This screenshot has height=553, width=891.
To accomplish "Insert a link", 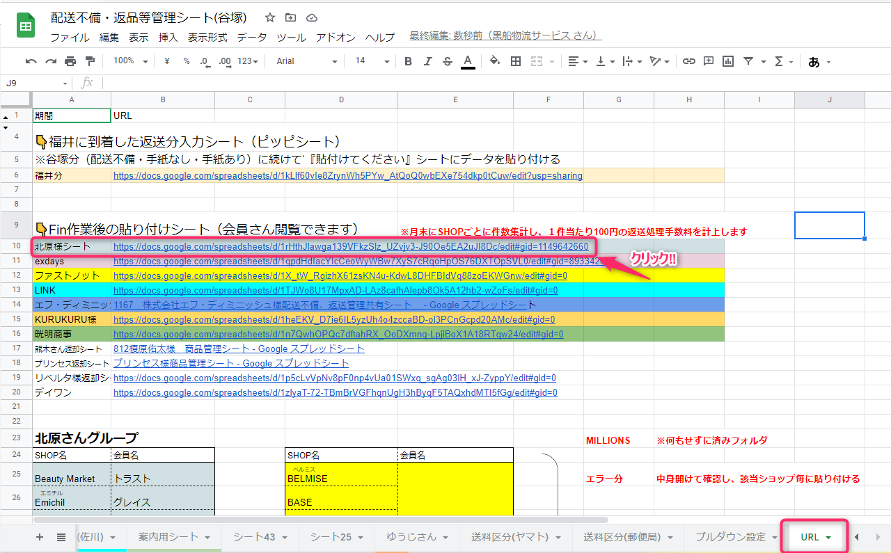I will 688,61.
